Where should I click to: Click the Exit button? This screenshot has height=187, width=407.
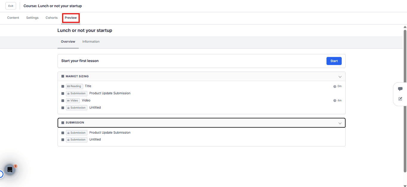[11, 6]
